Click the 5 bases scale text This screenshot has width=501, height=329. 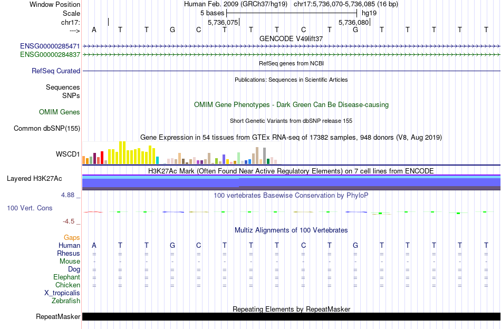coord(213,13)
